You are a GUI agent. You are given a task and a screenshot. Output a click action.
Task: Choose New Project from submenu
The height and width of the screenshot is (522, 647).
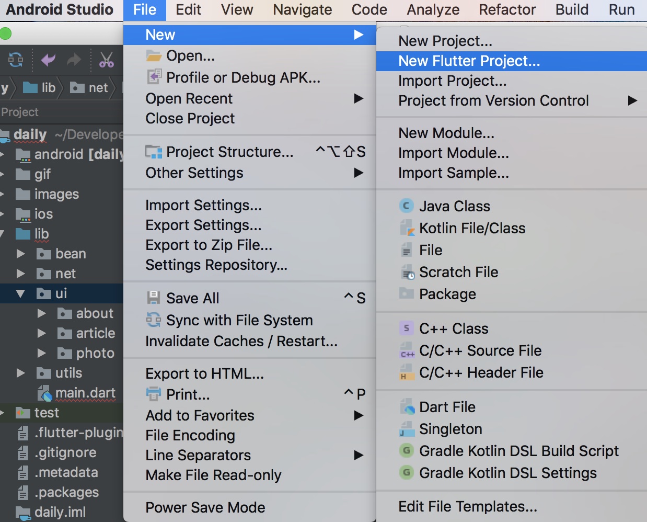[512, 41]
